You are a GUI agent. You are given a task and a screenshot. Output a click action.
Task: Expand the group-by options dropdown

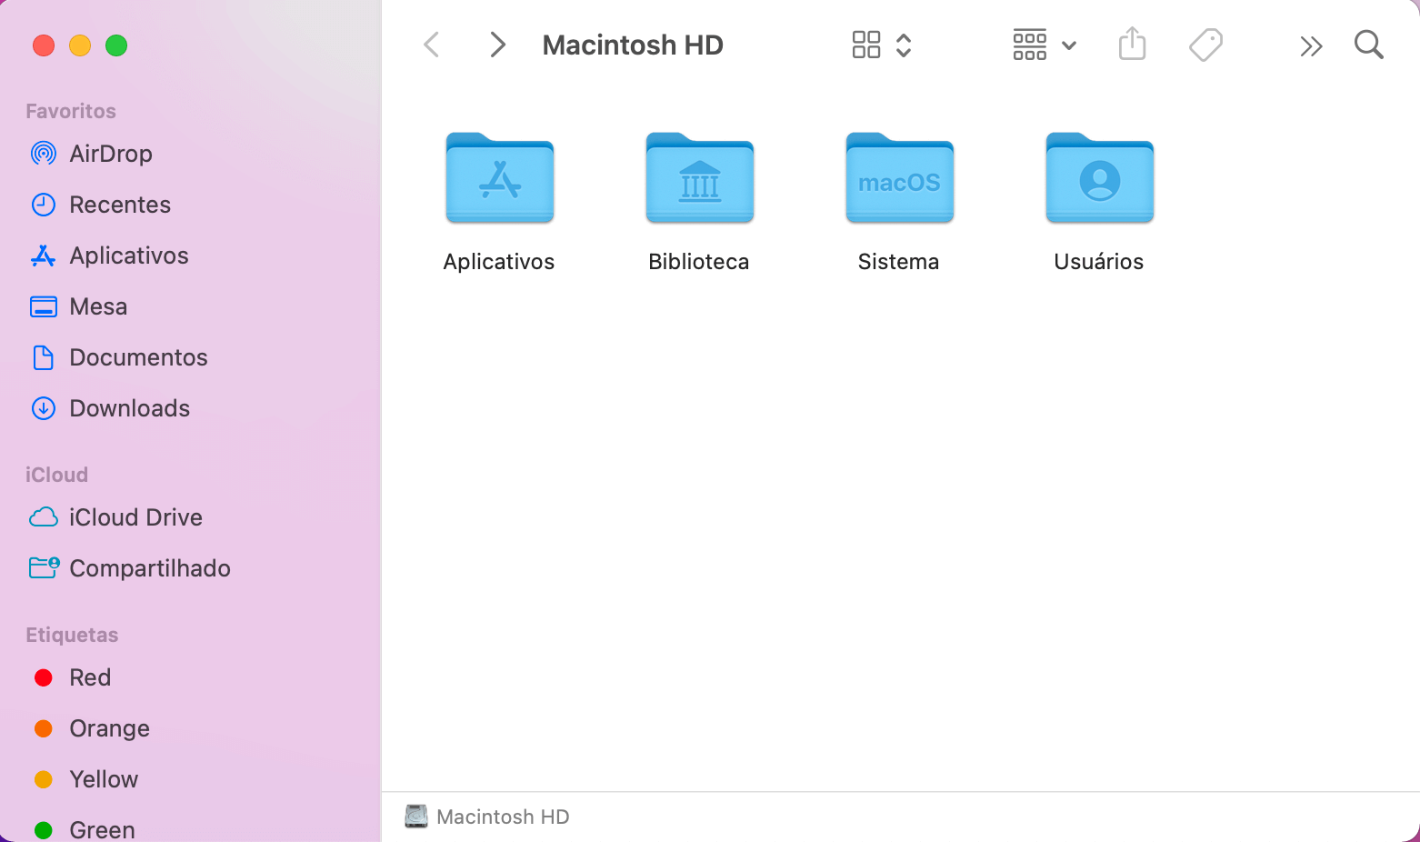click(x=1044, y=45)
